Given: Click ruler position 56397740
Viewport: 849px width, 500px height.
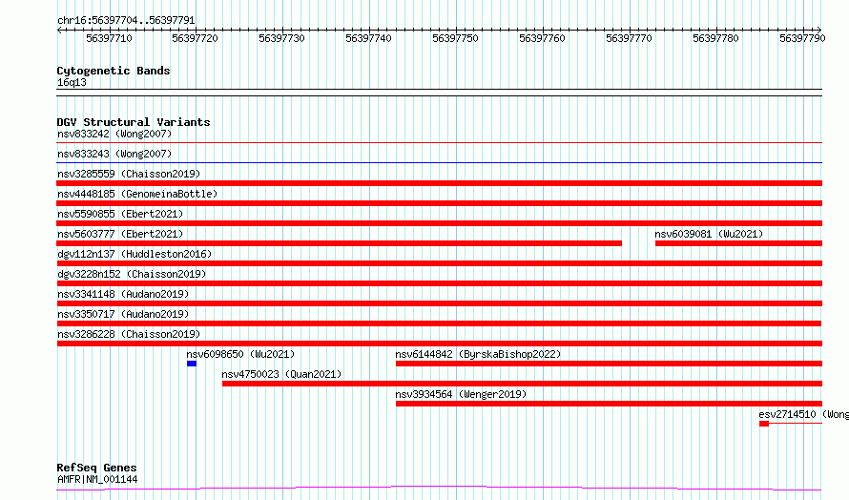Looking at the screenshot, I should point(368,38).
